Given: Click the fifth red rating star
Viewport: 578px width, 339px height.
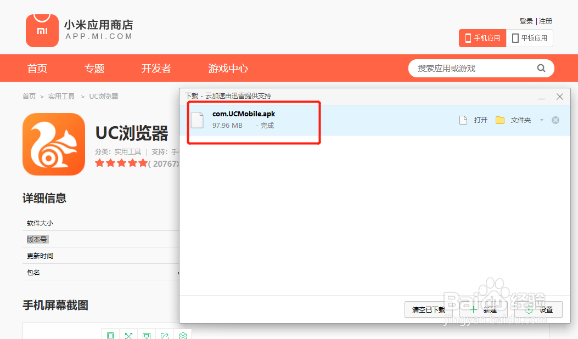Looking at the screenshot, I should coord(142,162).
